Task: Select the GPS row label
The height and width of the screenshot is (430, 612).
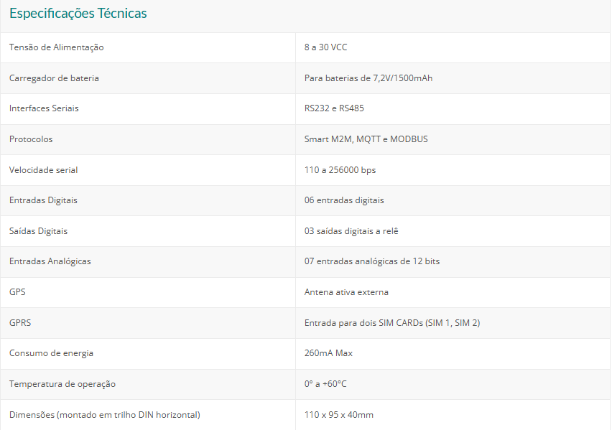Action: [x=17, y=292]
